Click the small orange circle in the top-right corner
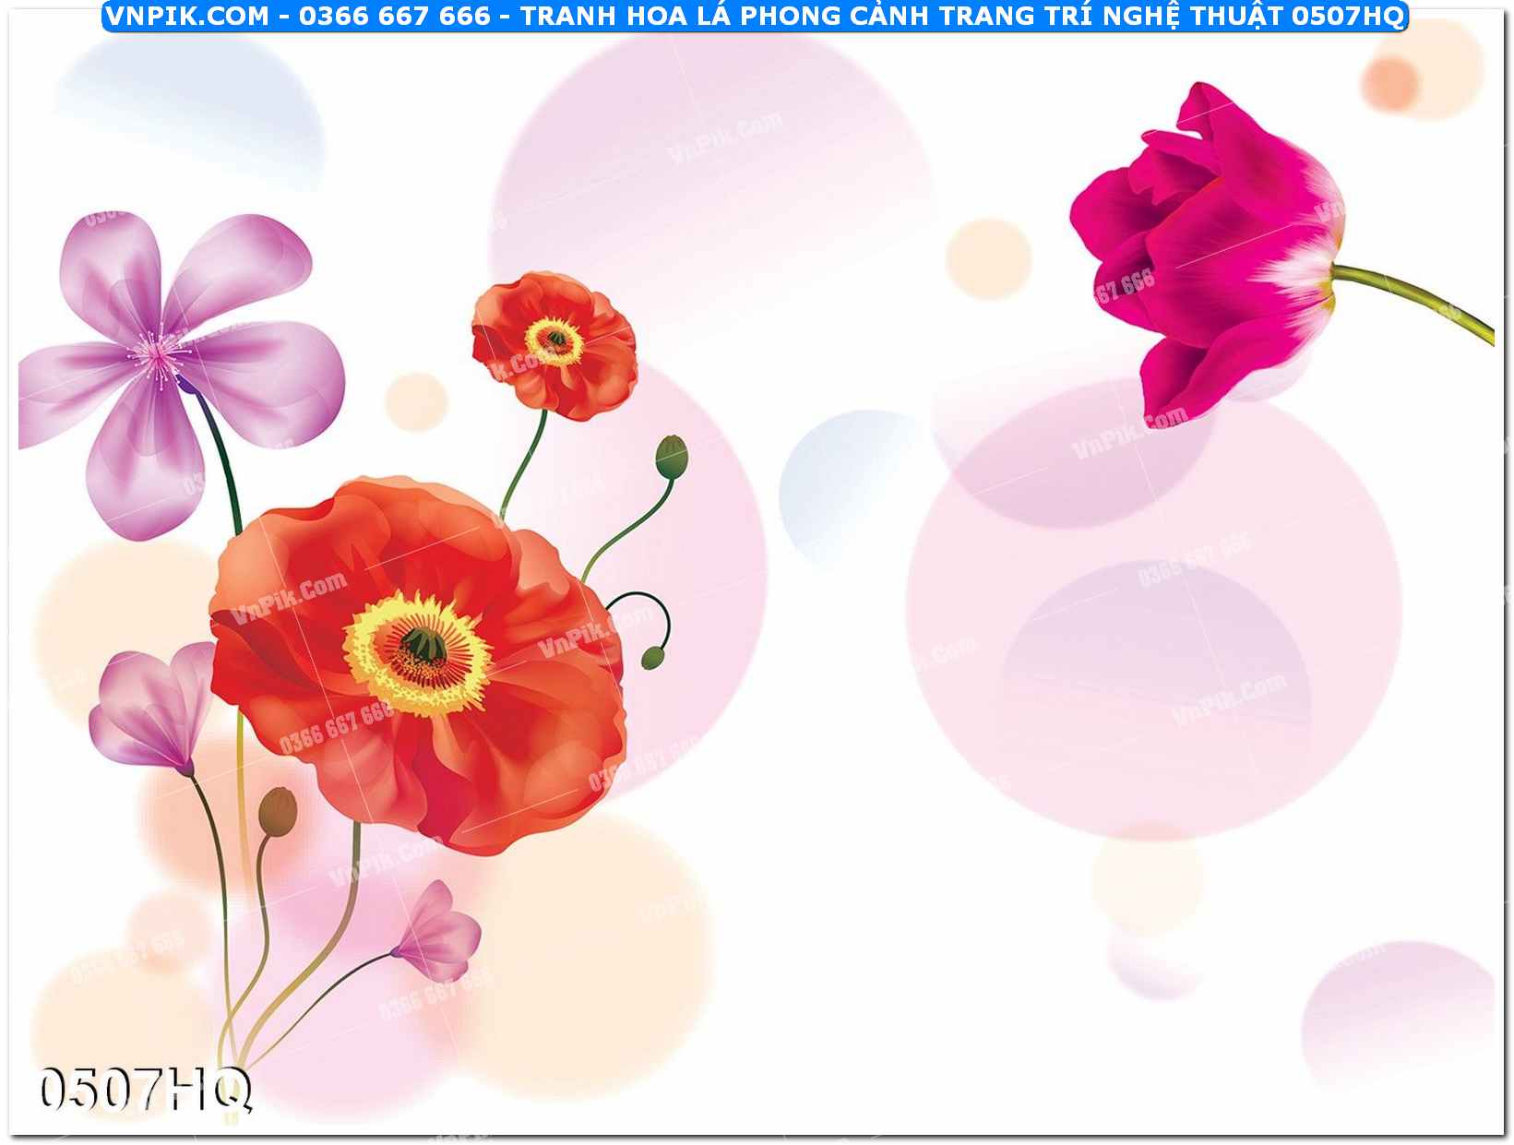Image resolution: width=1514 pixels, height=1145 pixels. pos(1390,84)
